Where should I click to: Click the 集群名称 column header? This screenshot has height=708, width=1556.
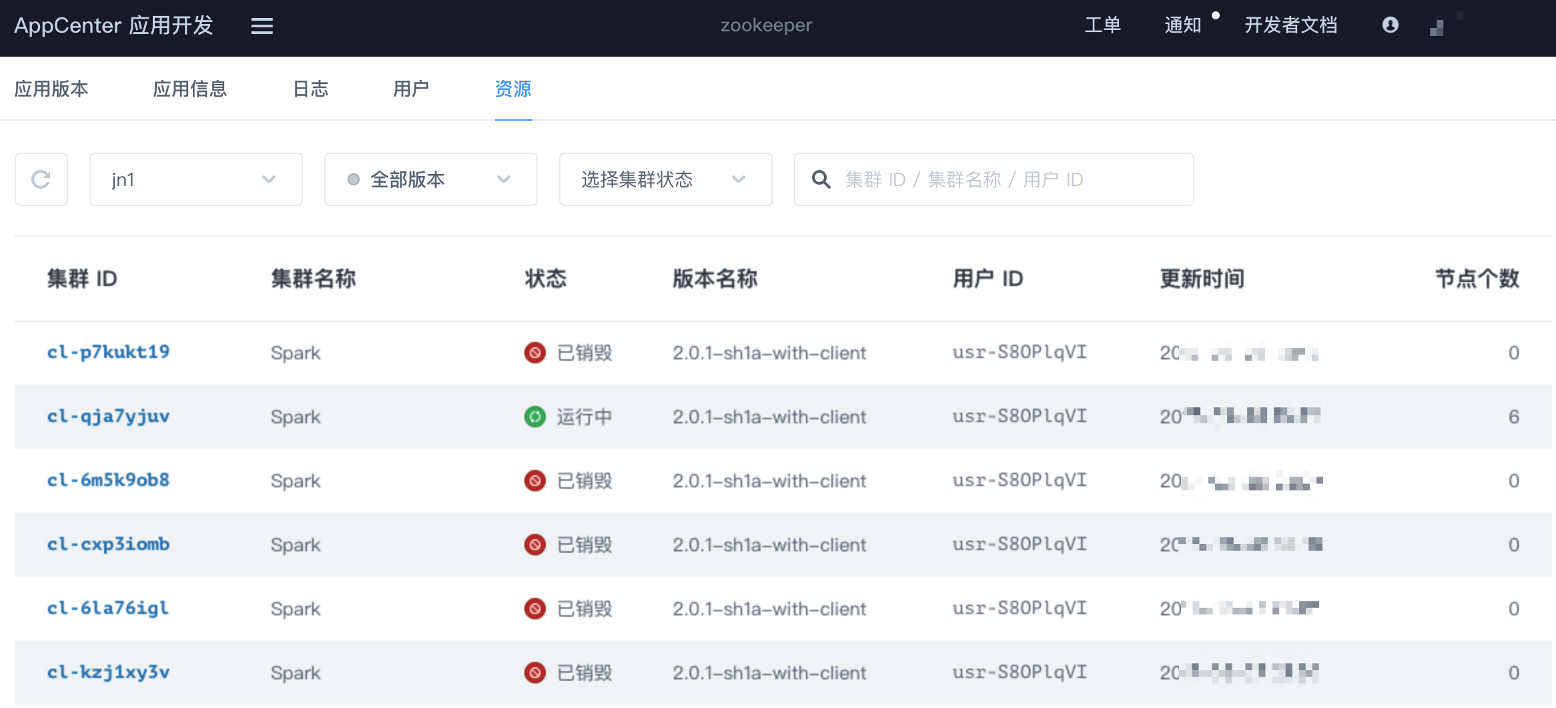tap(314, 279)
